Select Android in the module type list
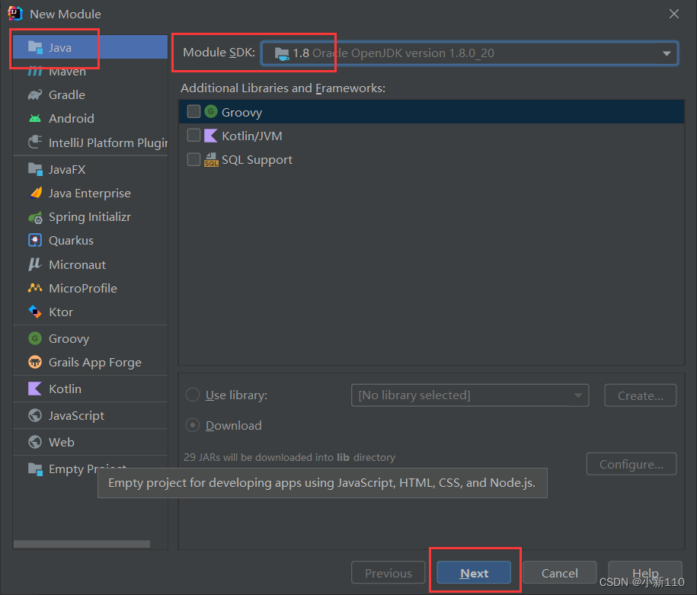 point(90,118)
